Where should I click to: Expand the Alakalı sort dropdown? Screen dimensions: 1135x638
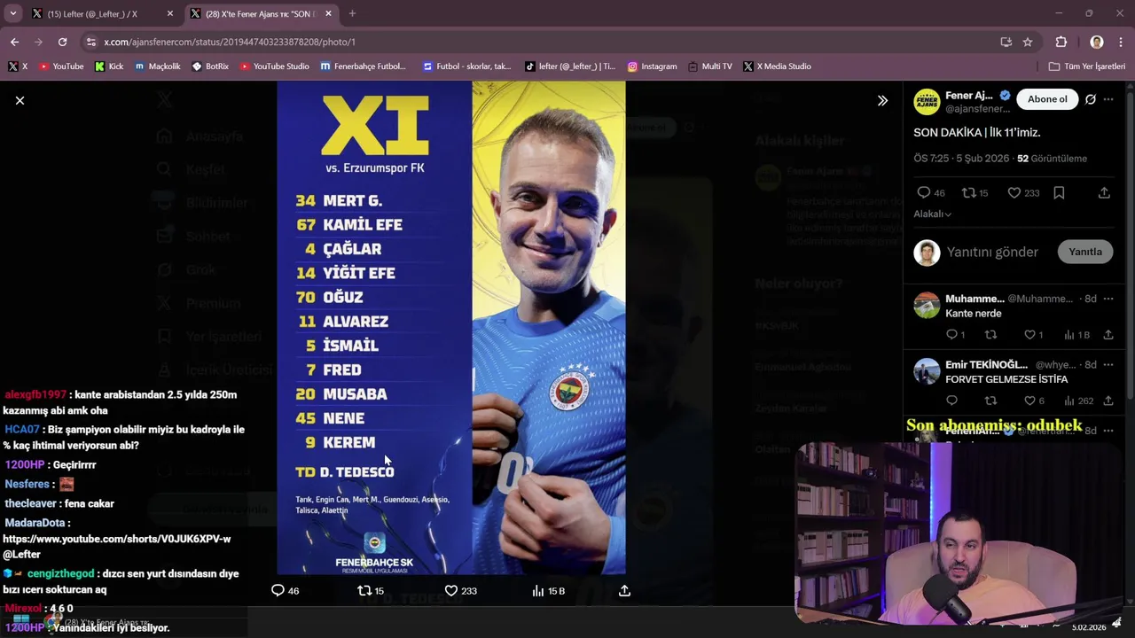coord(933,214)
